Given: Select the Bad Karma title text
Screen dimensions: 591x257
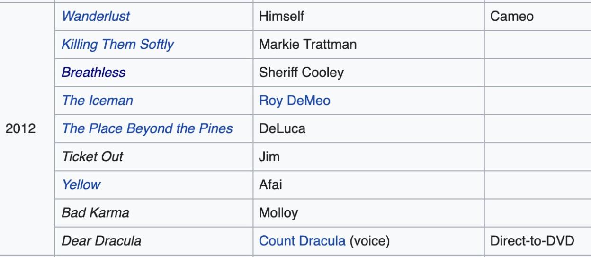Looking at the screenshot, I should pos(95,213).
